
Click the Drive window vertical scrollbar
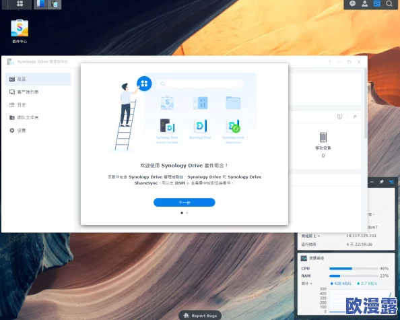point(366,103)
